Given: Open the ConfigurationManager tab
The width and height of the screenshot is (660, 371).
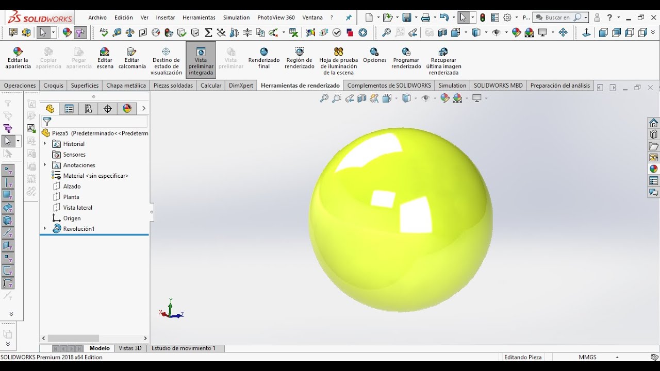Looking at the screenshot, I should coord(88,109).
